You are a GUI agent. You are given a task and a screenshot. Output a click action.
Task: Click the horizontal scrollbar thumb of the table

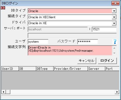tap(8, 92)
